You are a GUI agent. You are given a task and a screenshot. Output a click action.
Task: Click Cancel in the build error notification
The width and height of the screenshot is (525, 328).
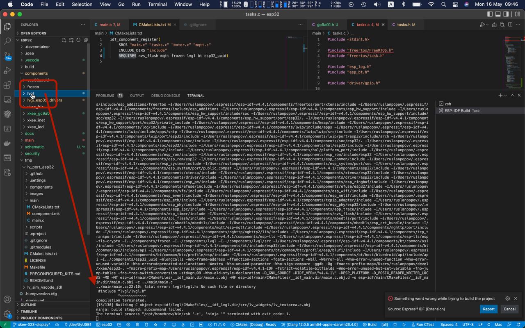pos(509,309)
